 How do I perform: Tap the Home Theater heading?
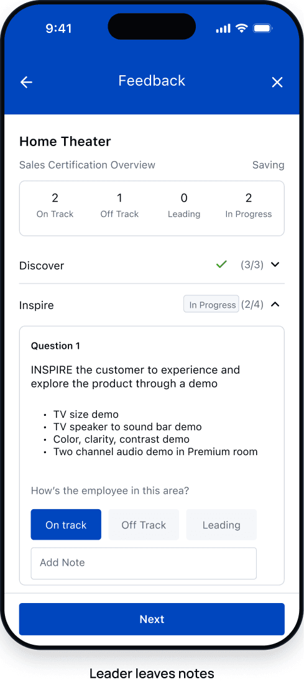click(x=65, y=141)
